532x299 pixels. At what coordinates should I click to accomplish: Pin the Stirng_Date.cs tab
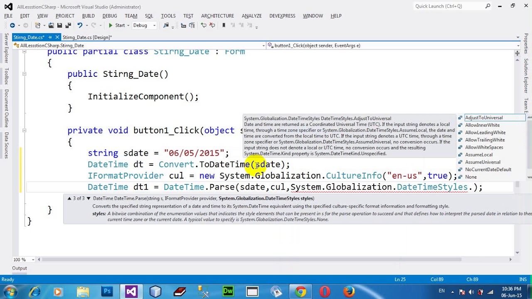point(50,37)
